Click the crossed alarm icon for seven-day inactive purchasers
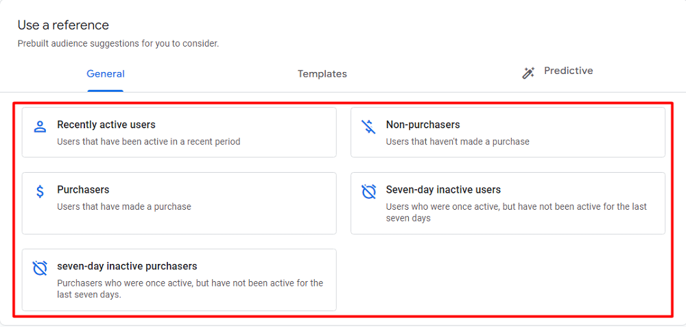This screenshot has width=686, height=327. [x=40, y=268]
